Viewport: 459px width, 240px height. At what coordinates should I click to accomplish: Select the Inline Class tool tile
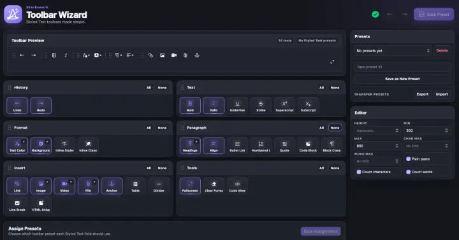coord(88,146)
